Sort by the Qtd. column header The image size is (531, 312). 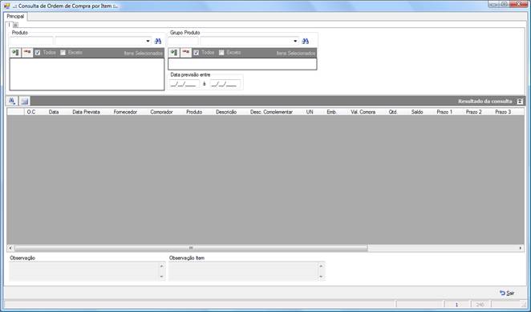point(393,112)
